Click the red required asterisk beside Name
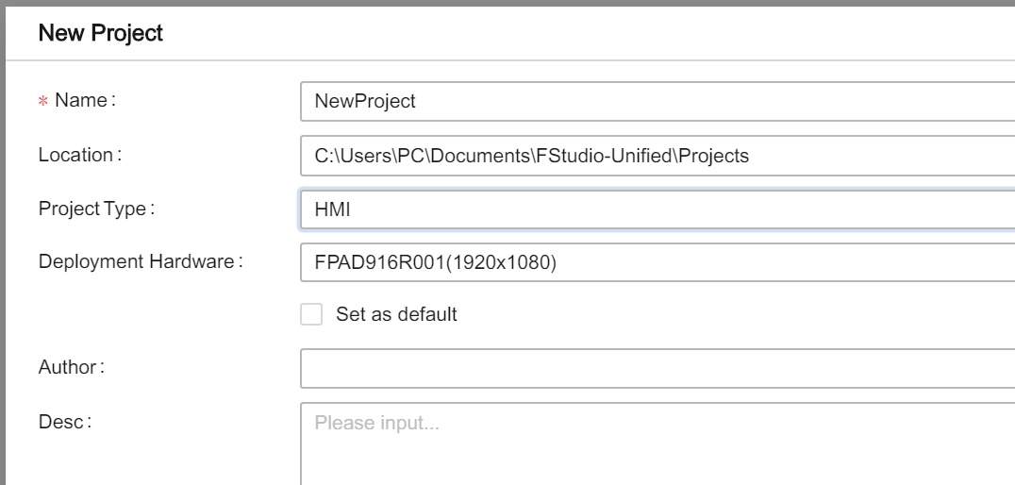 point(43,102)
